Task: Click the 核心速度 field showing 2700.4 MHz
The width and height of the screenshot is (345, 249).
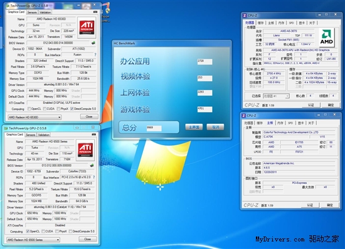Action: pos(274,73)
